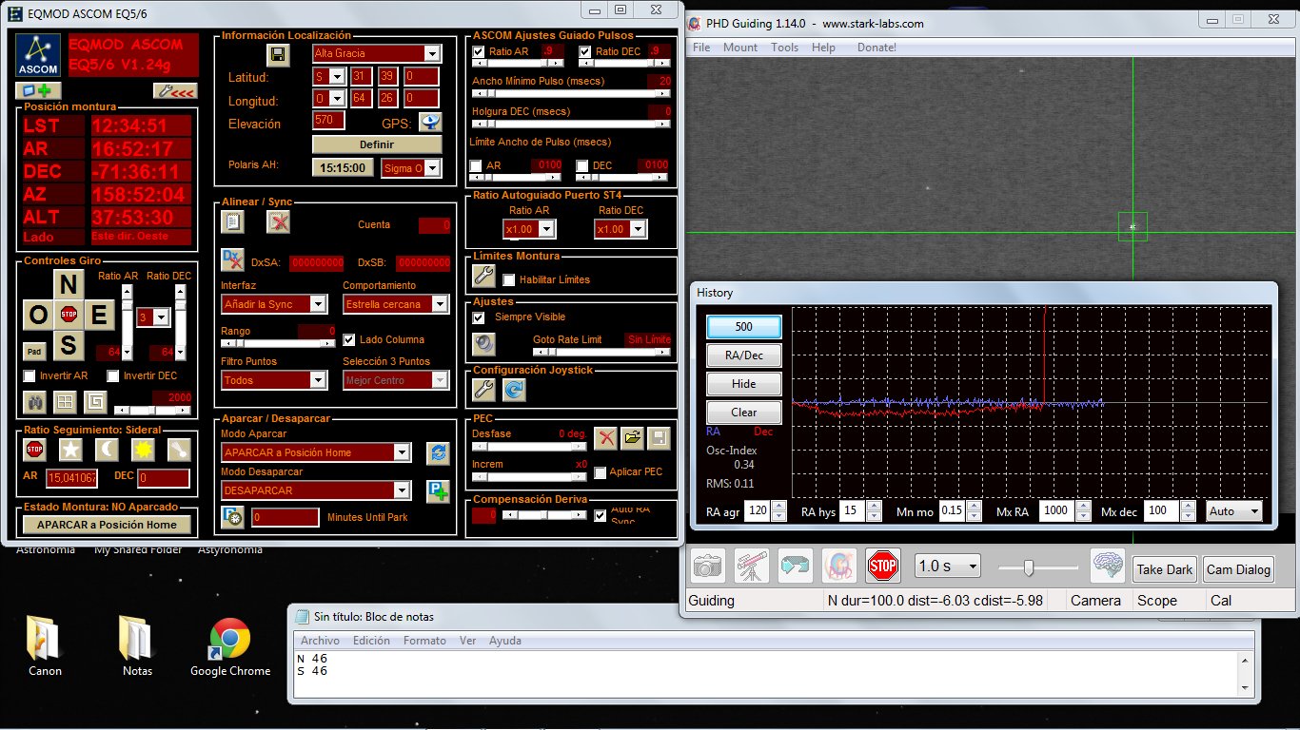Open the Mount menu in PHD Guiding
1300x730 pixels.
click(740, 48)
